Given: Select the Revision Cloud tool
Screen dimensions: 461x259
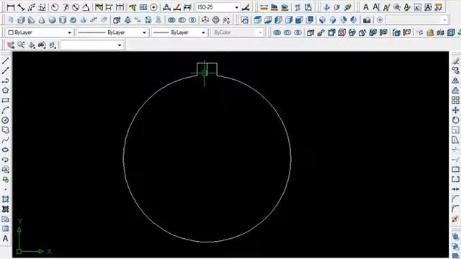Looking at the screenshot, I should tap(5, 130).
